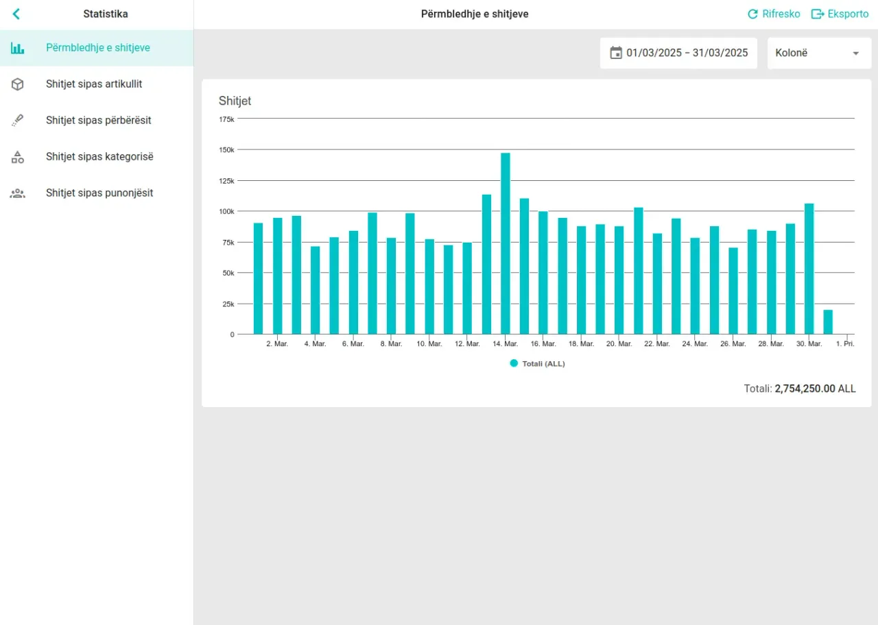Viewport: 878px width, 625px height.
Task: Toggle the Totali (ALL) legend series
Action: (x=538, y=364)
